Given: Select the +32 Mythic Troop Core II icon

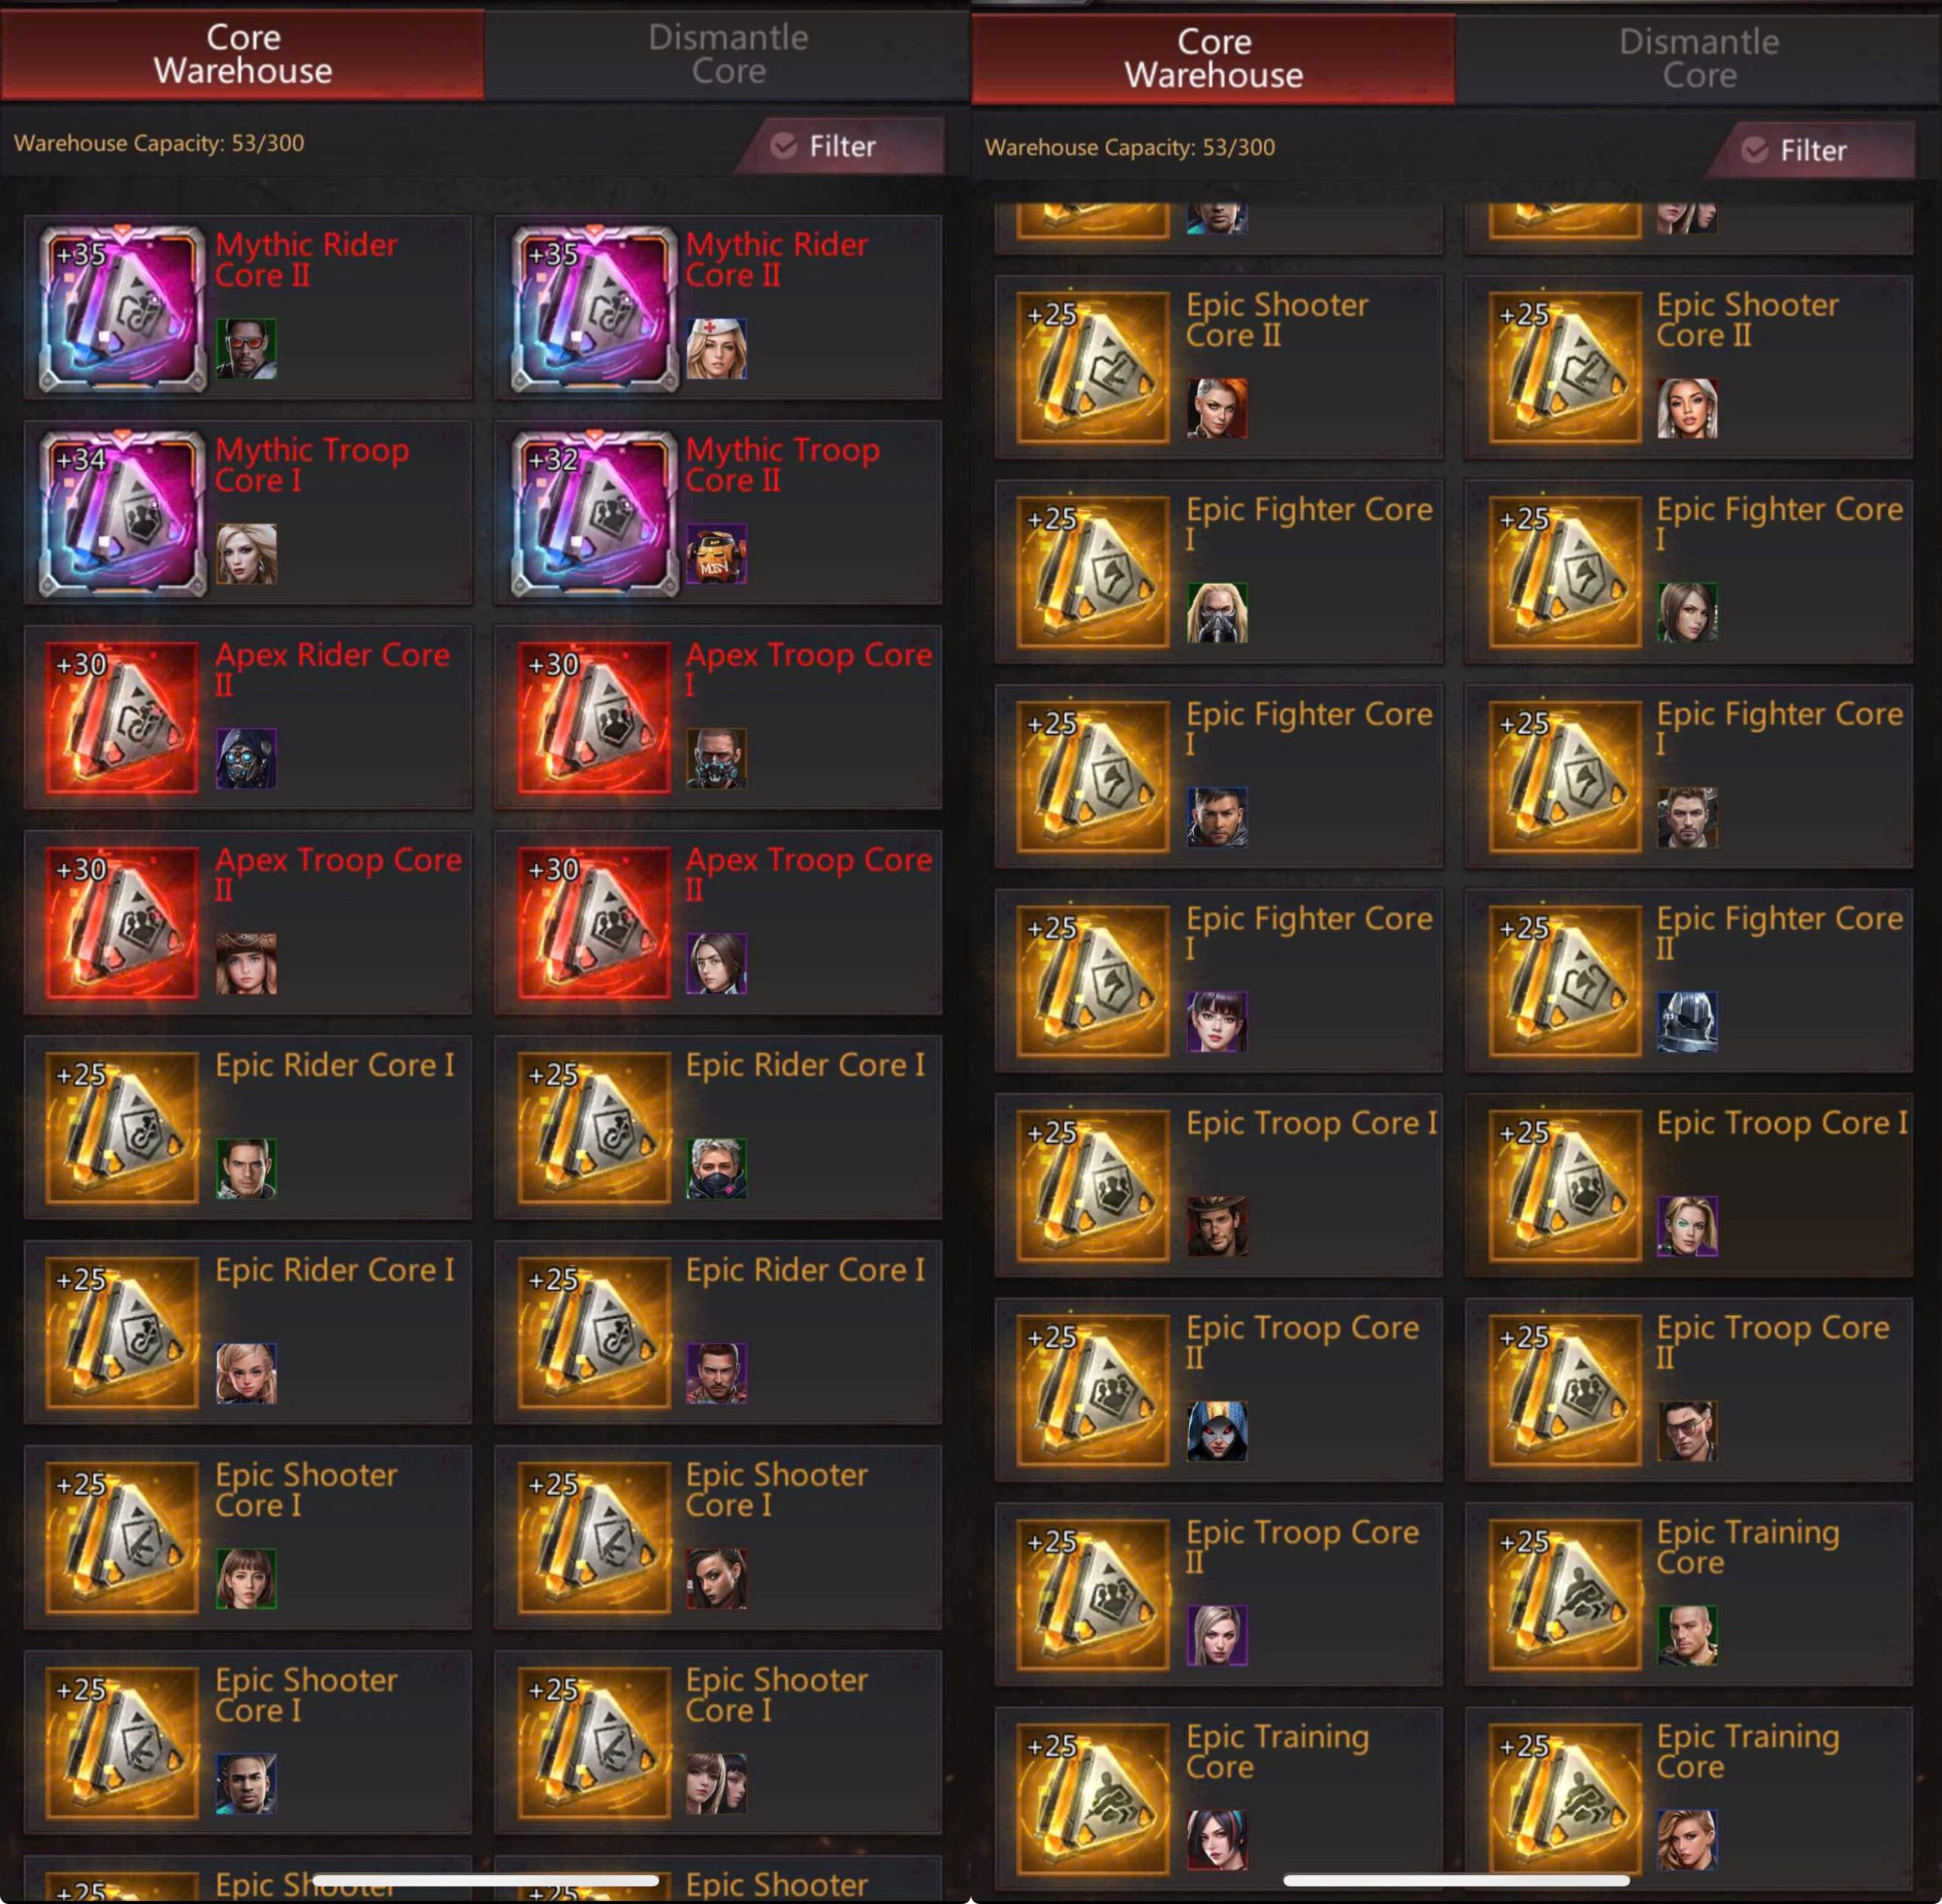Looking at the screenshot, I should [594, 513].
